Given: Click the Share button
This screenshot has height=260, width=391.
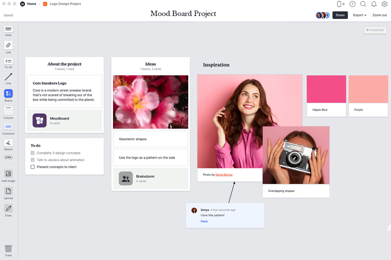Looking at the screenshot, I should pos(340,15).
